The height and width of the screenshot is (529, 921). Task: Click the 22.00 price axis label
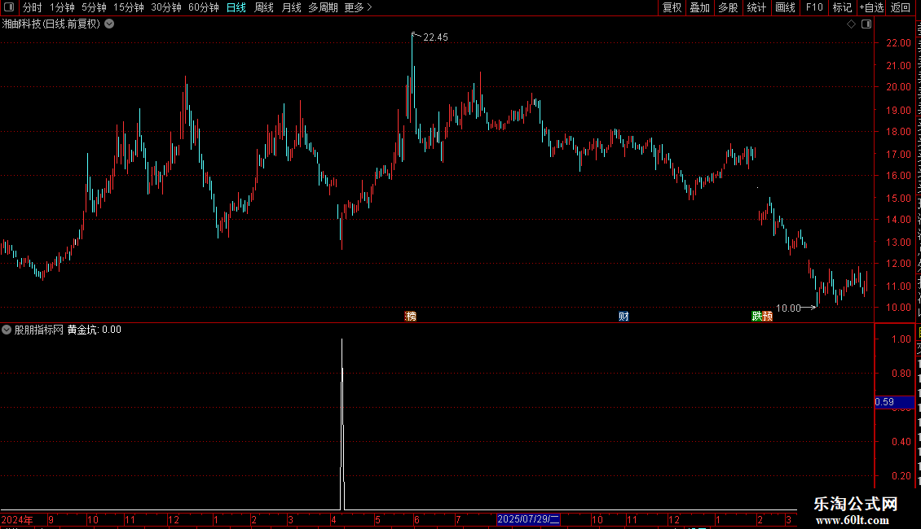(899, 43)
